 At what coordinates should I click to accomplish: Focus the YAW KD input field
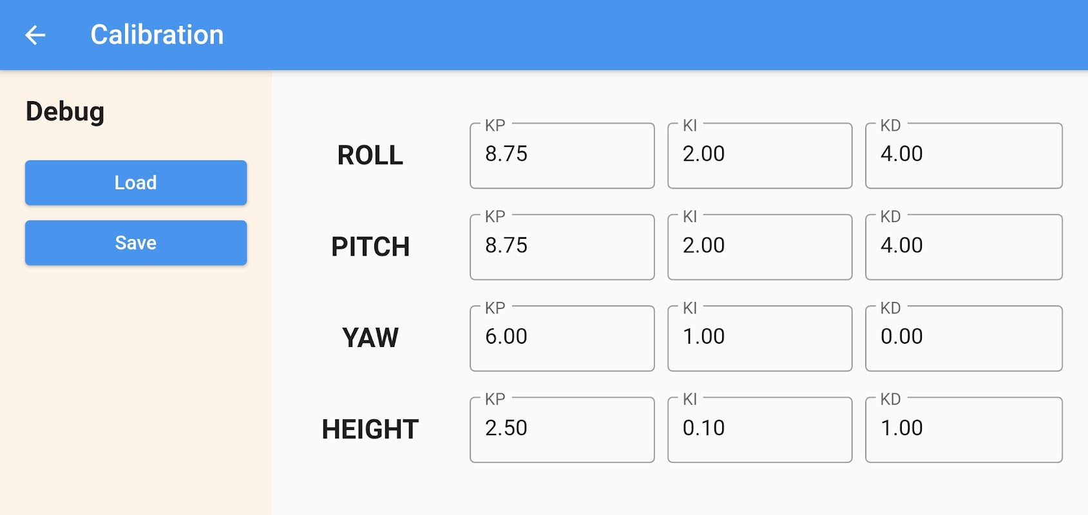click(x=963, y=339)
